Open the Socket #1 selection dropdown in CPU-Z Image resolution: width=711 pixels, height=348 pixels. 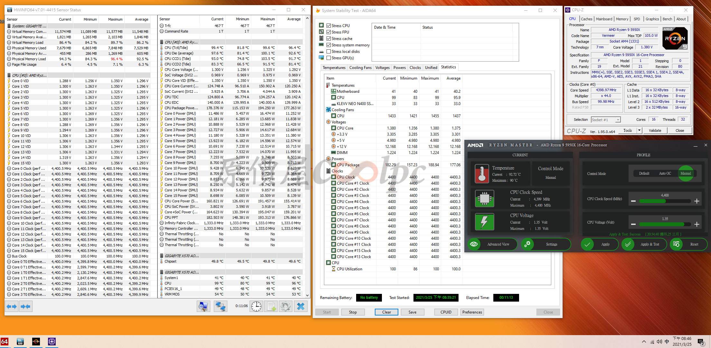[x=606, y=120]
